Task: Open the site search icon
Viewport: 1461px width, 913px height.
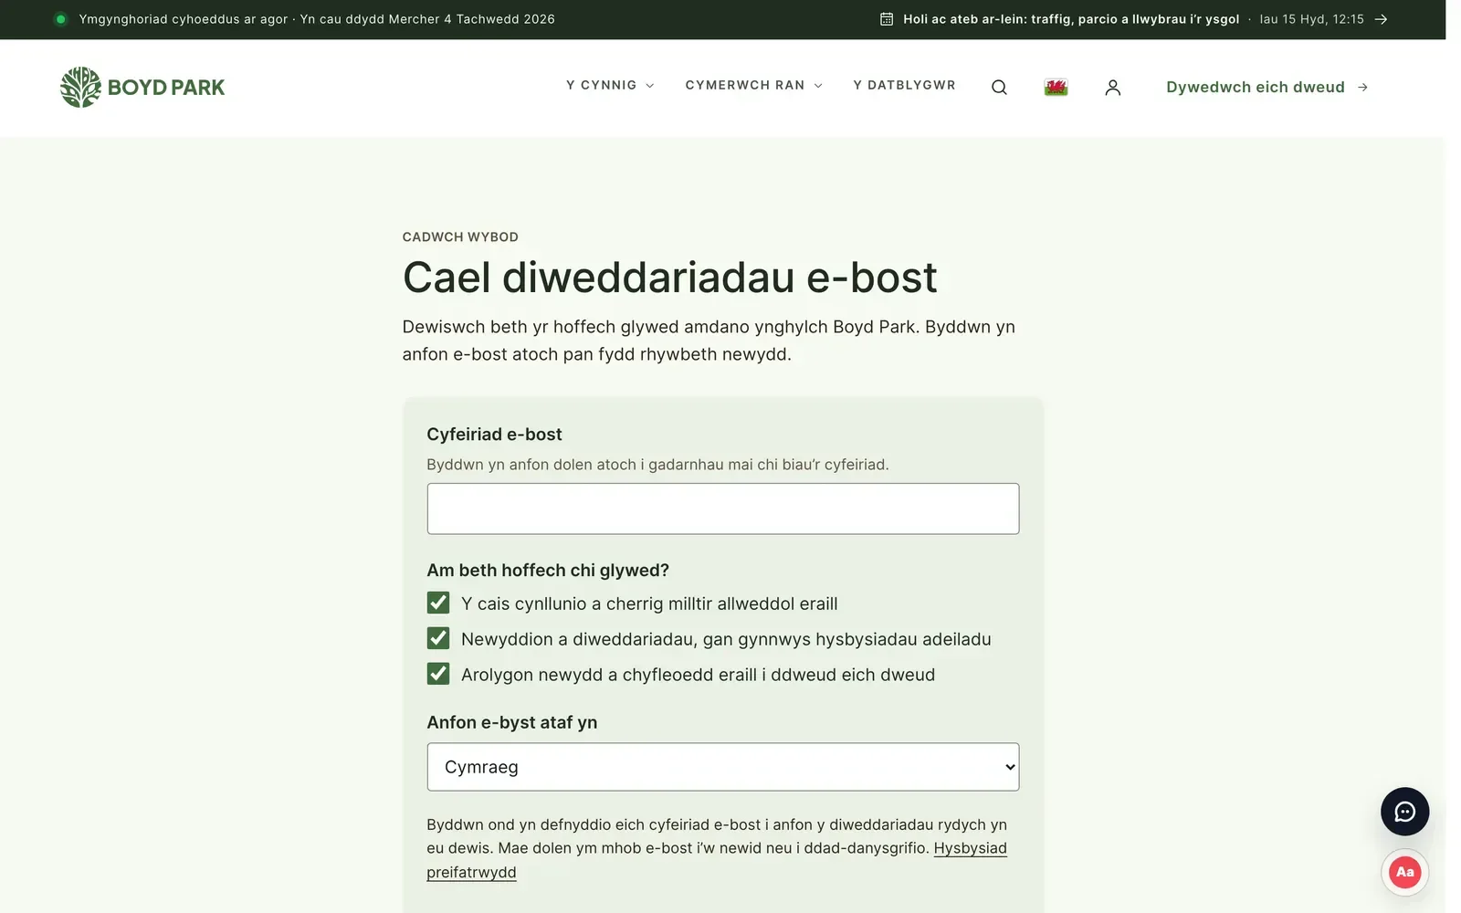Action: (999, 88)
